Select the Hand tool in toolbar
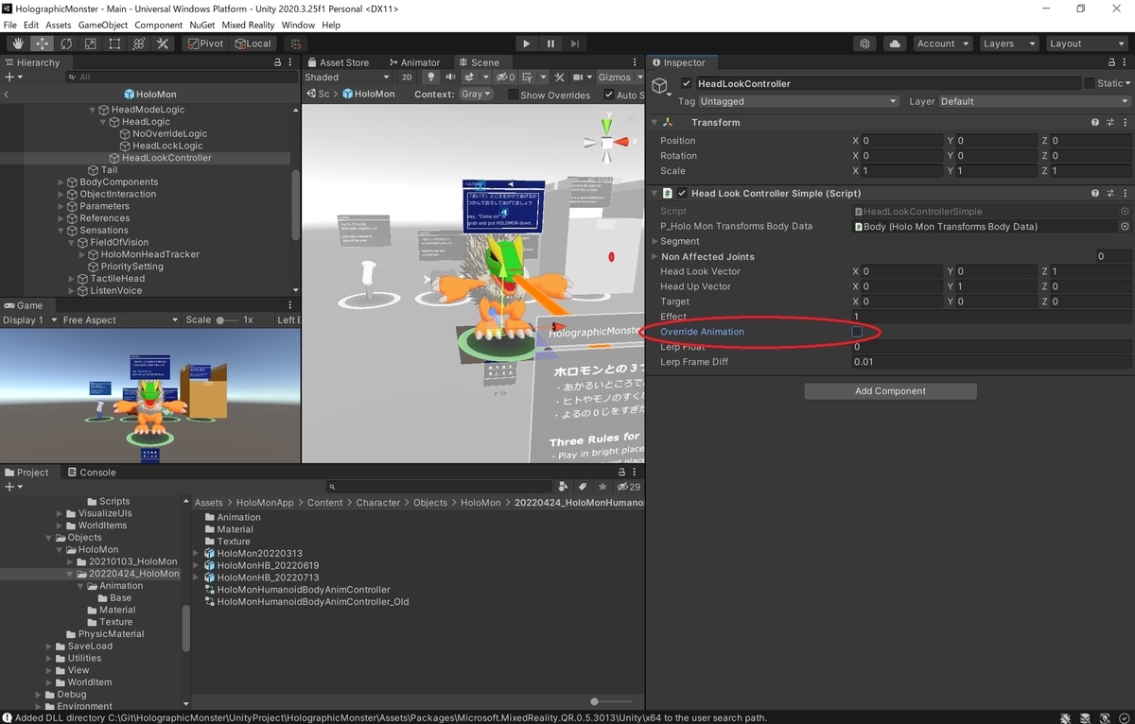1135x724 pixels. (18, 43)
